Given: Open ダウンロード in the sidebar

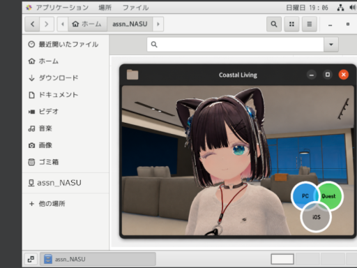Looking at the screenshot, I should pos(66,78).
